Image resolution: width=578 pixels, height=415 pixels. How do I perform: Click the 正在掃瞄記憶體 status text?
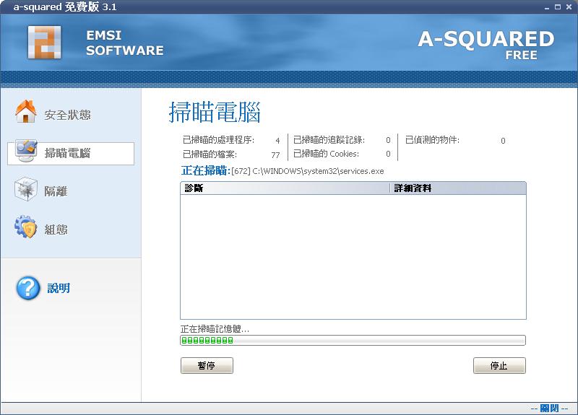click(215, 329)
